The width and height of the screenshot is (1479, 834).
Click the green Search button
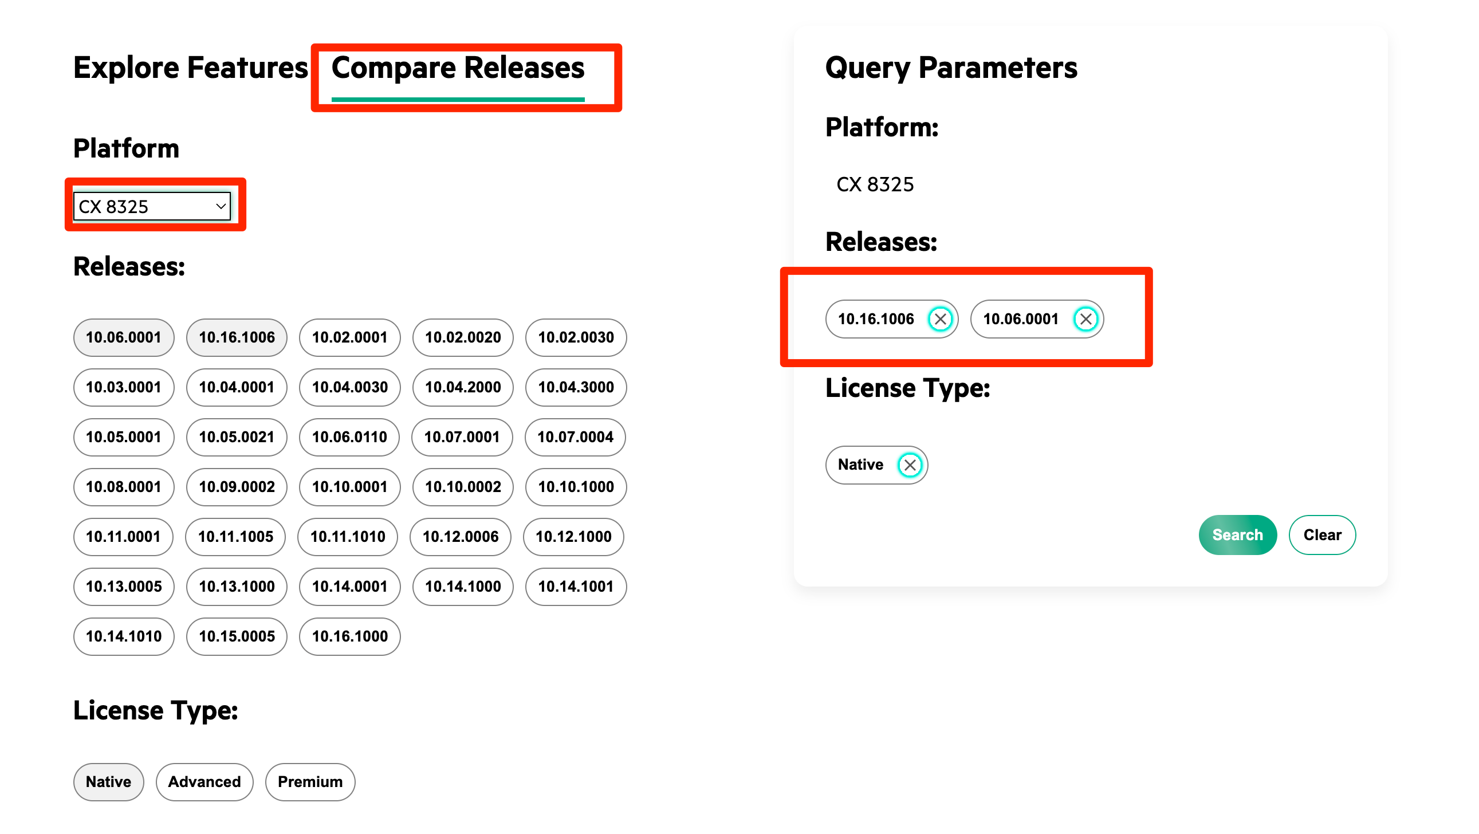pyautogui.click(x=1237, y=535)
